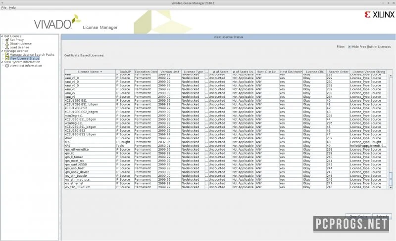Sort by Tools/IP column header

tap(125, 72)
